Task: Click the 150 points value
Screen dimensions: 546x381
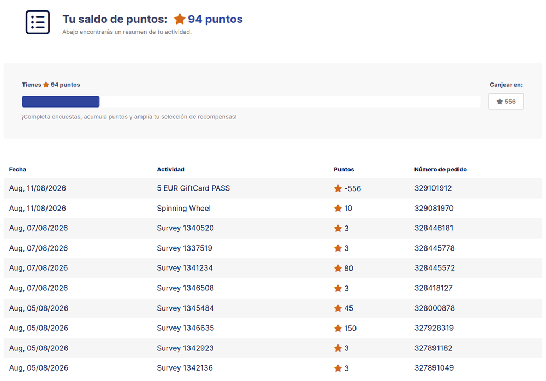Action: [x=351, y=329]
